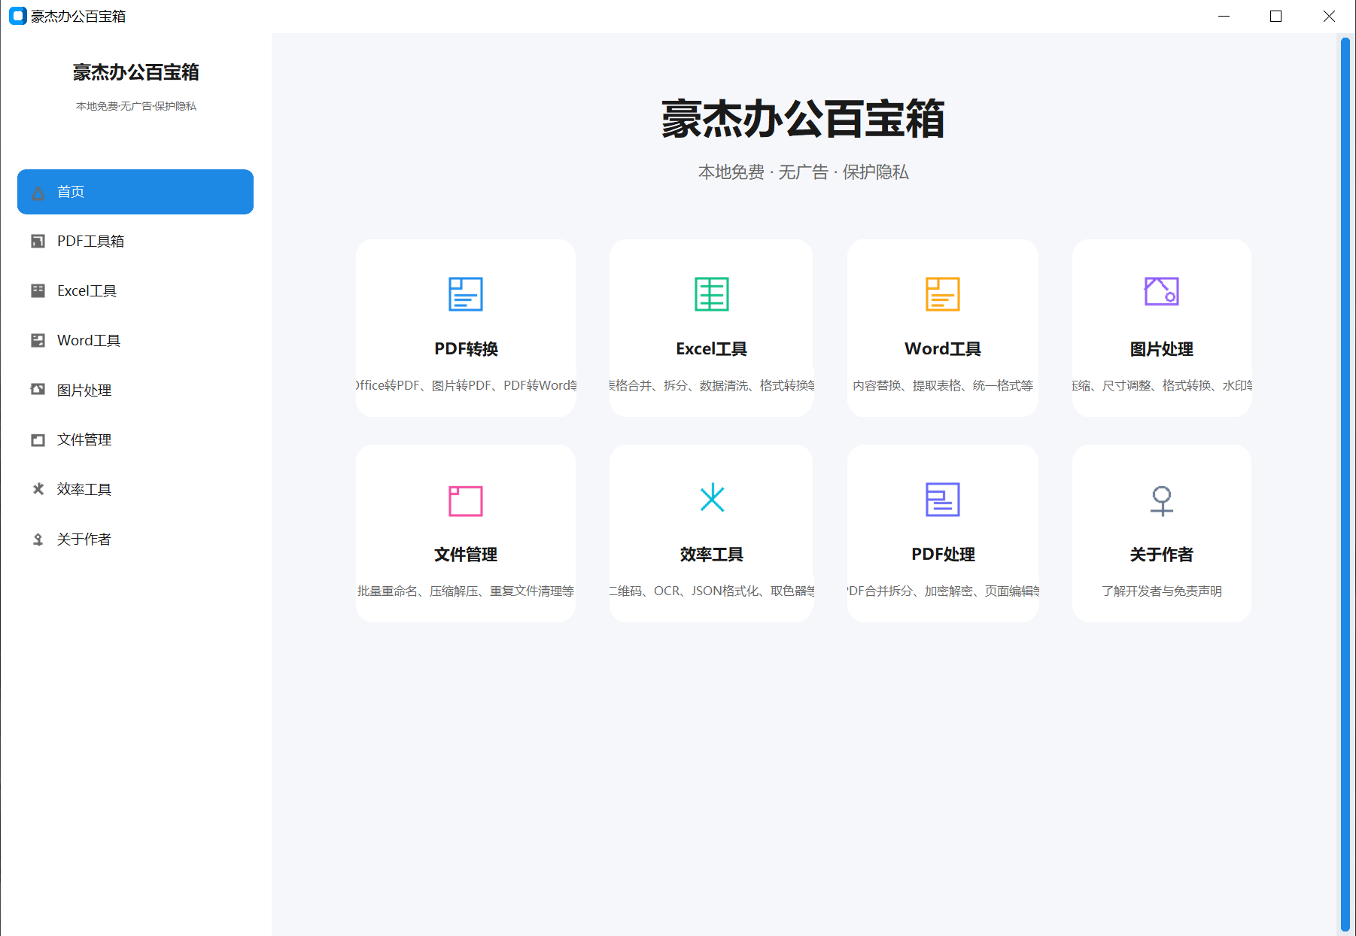The height and width of the screenshot is (936, 1356).
Task: Click the green Excel工具 card icon
Action: (x=712, y=294)
